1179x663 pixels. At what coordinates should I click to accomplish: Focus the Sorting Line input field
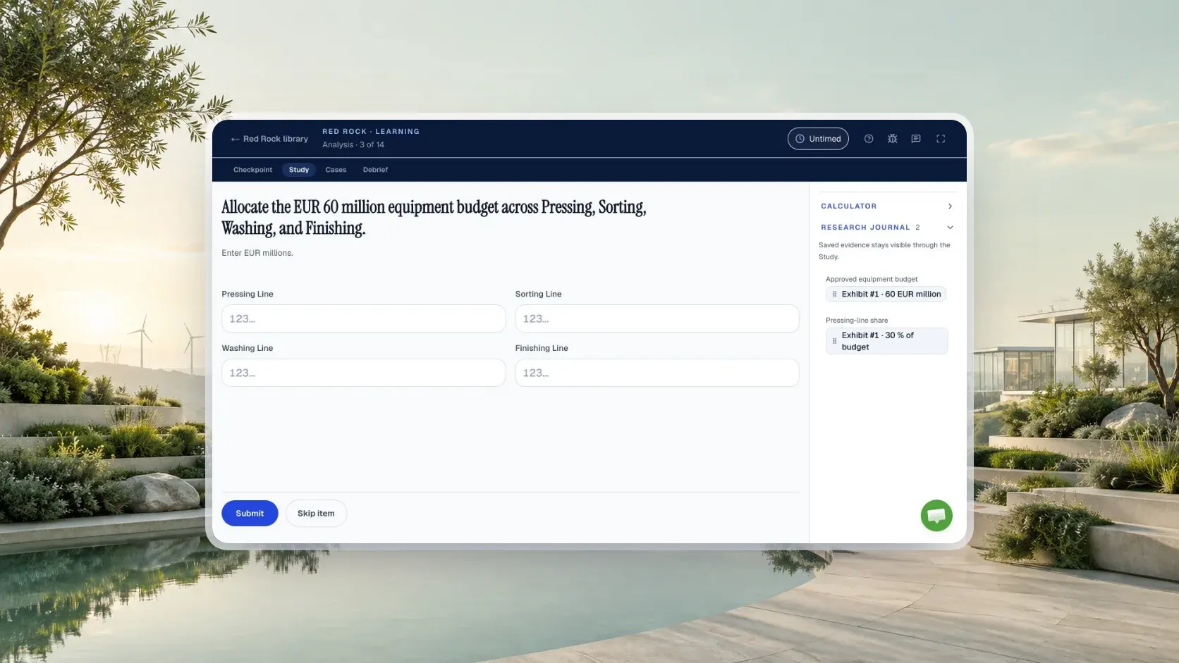point(656,318)
